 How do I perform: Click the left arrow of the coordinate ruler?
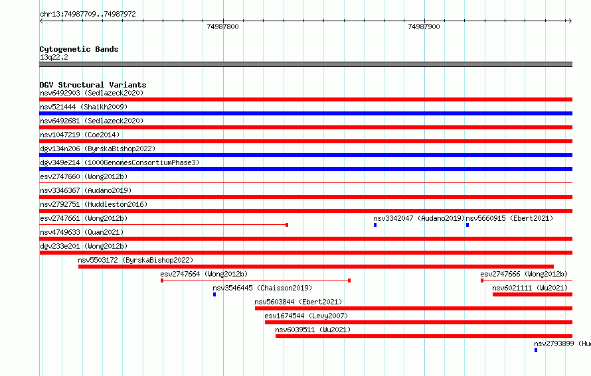(41, 21)
